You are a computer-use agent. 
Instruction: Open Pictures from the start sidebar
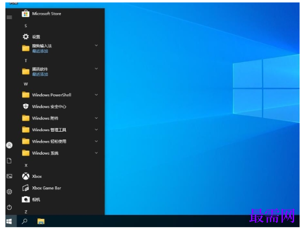click(x=9, y=176)
